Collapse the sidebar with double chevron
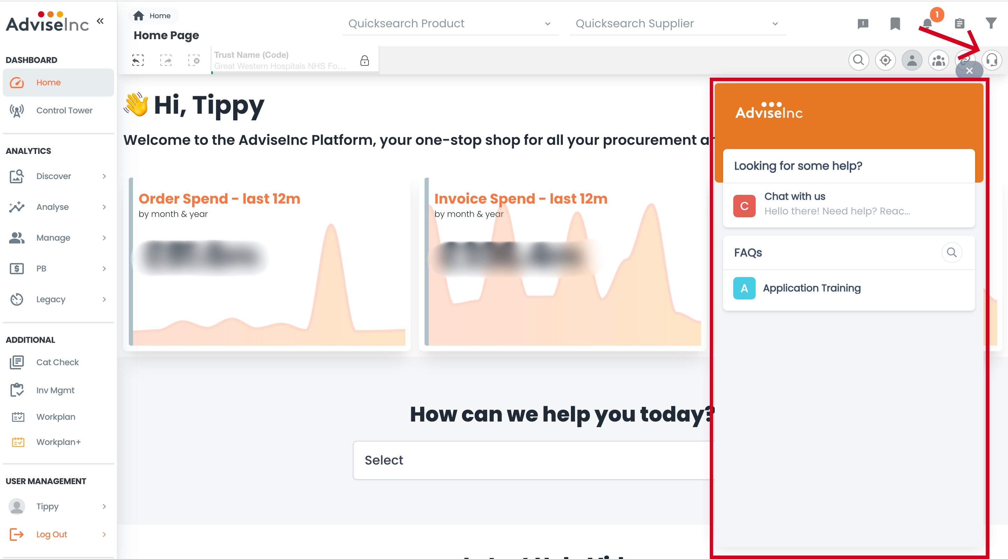The image size is (1008, 559). (x=100, y=21)
